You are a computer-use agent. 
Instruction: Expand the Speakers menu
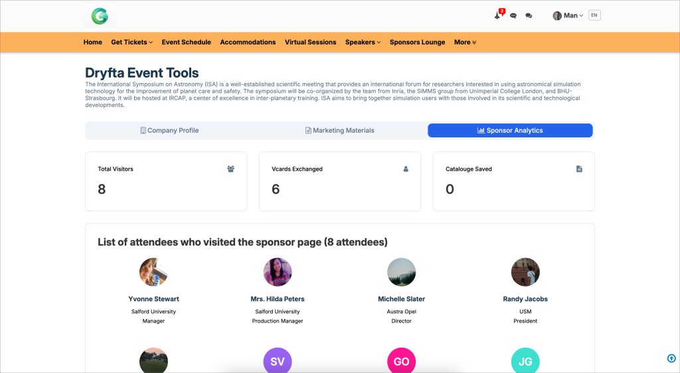point(363,42)
